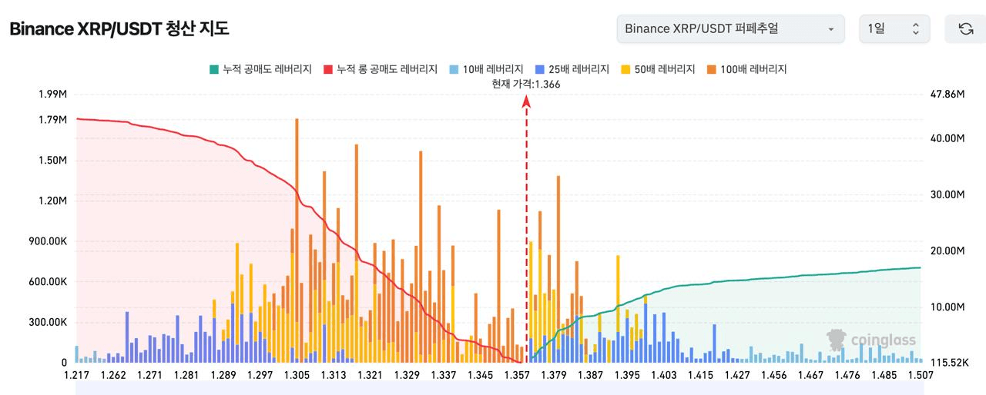
Task: Click the 47.86M right axis label
Action: coord(947,94)
